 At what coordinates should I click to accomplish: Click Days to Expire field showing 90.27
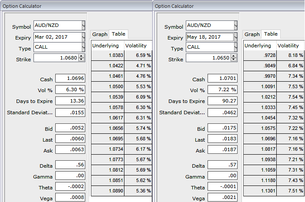click(x=222, y=101)
